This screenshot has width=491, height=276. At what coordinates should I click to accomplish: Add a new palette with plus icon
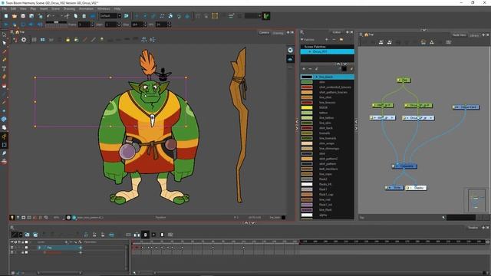pyautogui.click(x=327, y=40)
